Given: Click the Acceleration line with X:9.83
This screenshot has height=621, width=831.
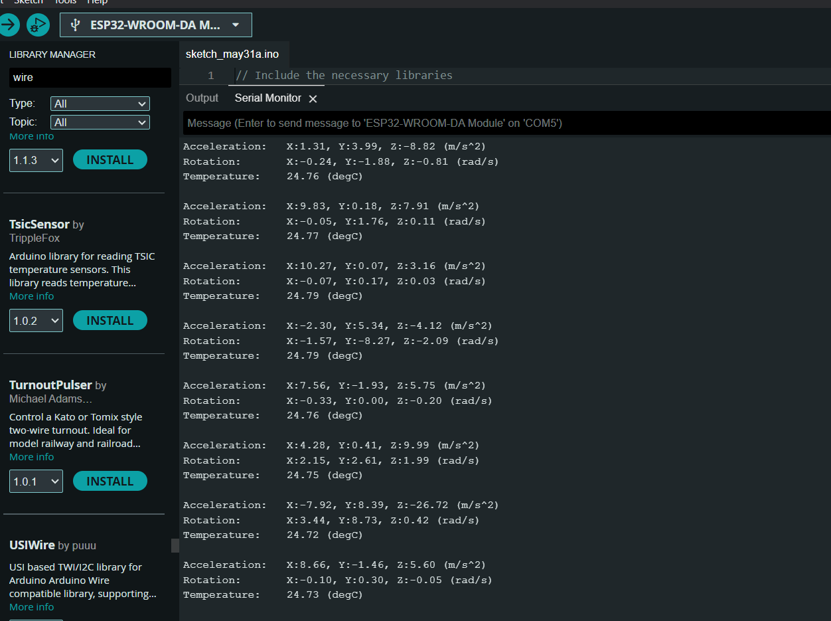Looking at the screenshot, I should point(331,206).
